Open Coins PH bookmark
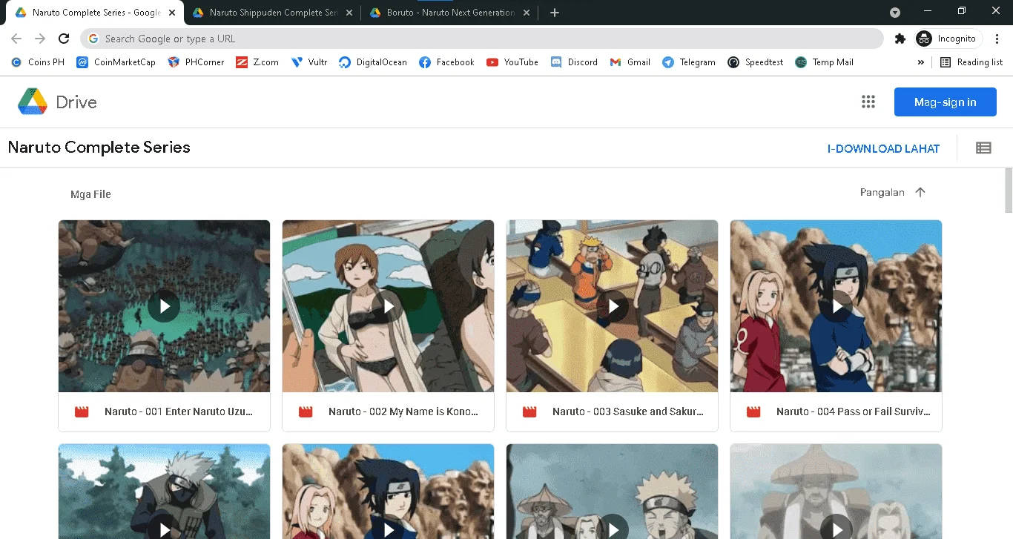Image resolution: width=1013 pixels, height=539 pixels. point(38,62)
